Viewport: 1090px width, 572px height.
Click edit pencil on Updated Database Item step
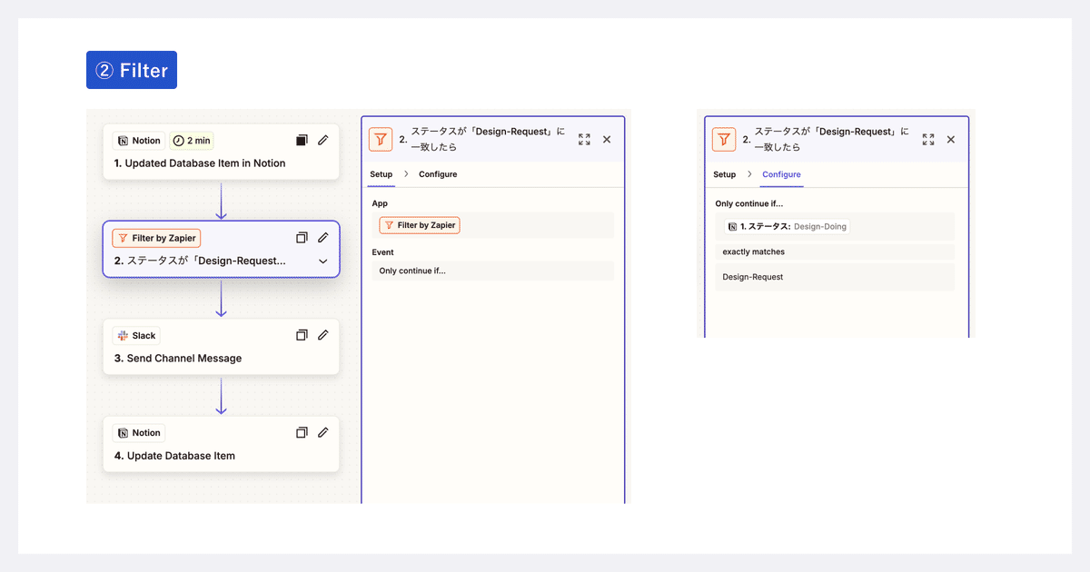[322, 141]
